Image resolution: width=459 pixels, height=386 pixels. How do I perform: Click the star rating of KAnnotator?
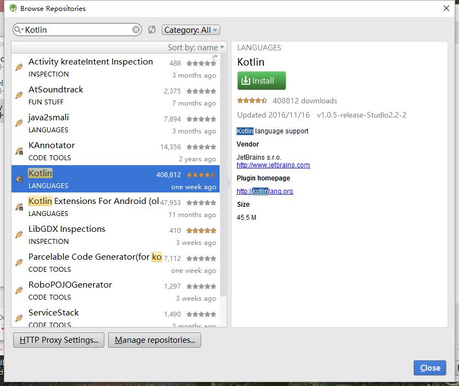click(x=202, y=147)
